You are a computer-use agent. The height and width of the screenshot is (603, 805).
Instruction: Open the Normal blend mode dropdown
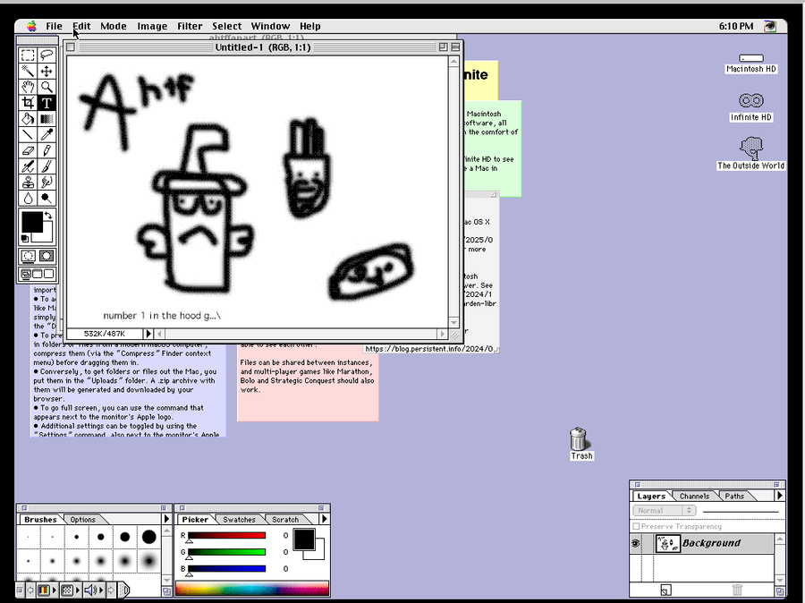pyautogui.click(x=665, y=511)
